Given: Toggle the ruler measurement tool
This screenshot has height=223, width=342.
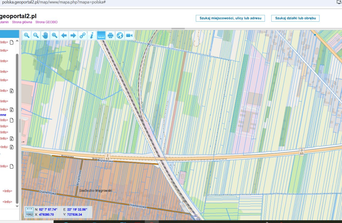Looking at the screenshot, I should click(101, 35).
